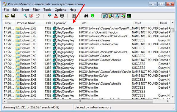
Task: Toggle the Capture magnifier icon
Action: coord(25,16)
